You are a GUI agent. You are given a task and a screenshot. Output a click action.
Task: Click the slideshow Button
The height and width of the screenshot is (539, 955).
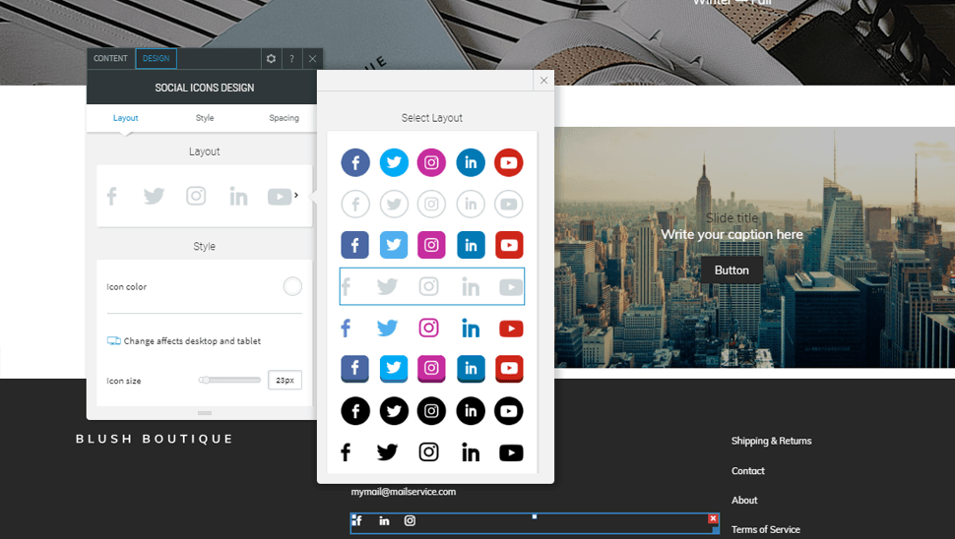pos(732,270)
